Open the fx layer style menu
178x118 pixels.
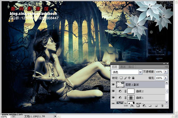pos(132,106)
